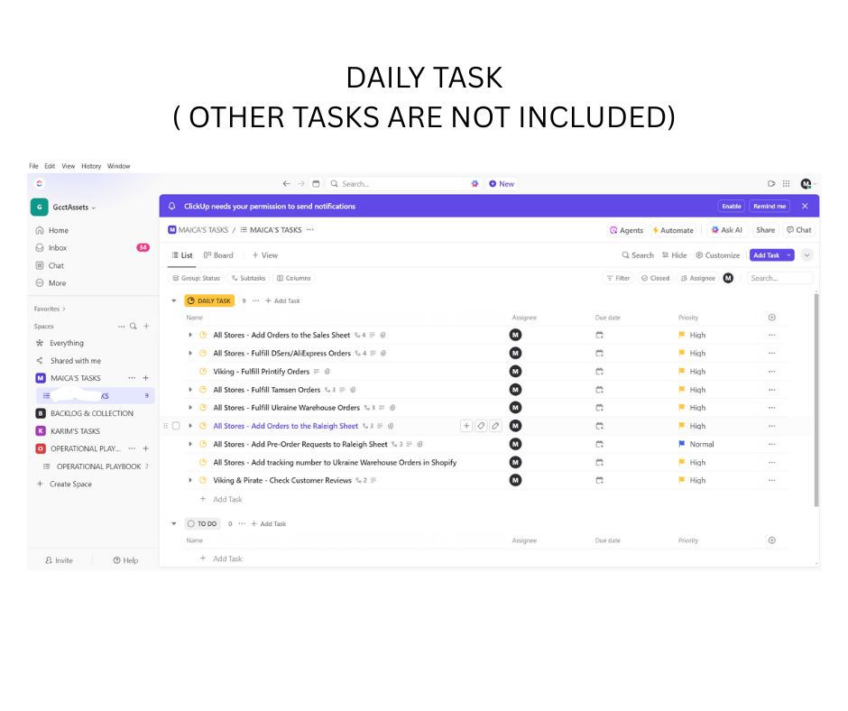The height and width of the screenshot is (711, 848).
Task: Toggle the Subtasks display option
Action: point(249,278)
